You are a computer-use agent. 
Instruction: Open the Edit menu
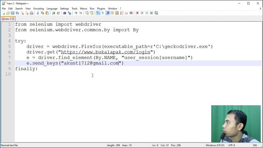tap(10, 9)
